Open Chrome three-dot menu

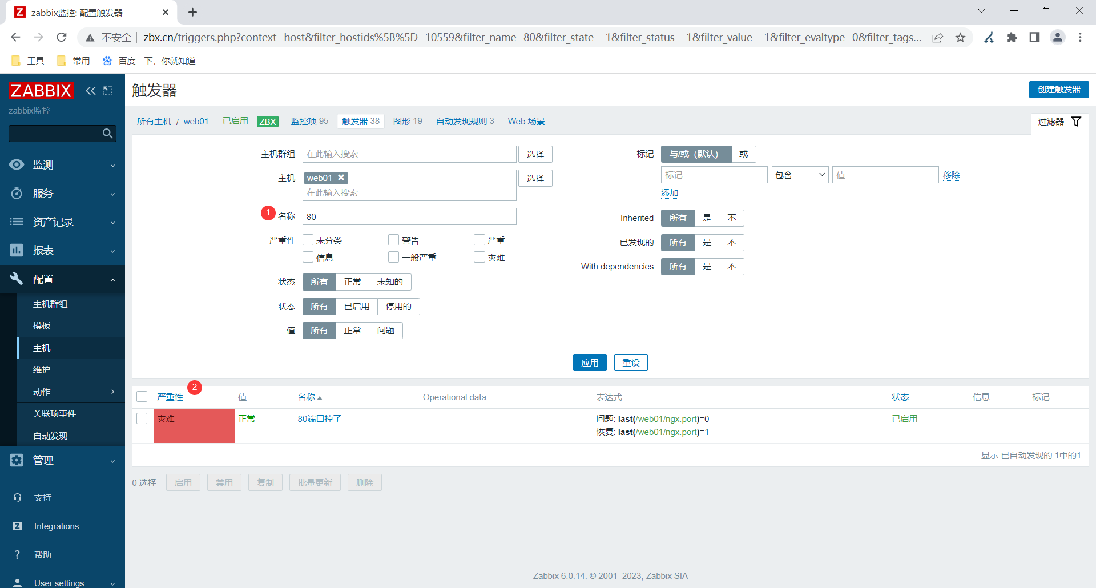coord(1080,37)
